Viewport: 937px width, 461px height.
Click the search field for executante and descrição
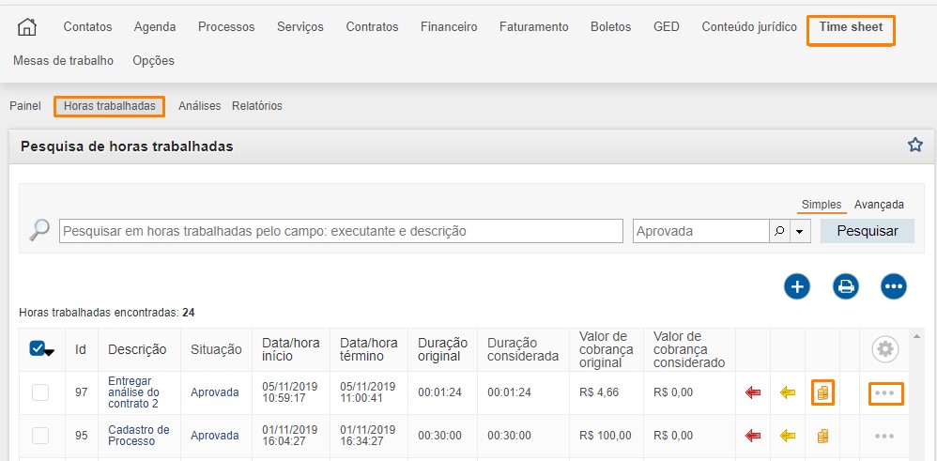pos(340,231)
